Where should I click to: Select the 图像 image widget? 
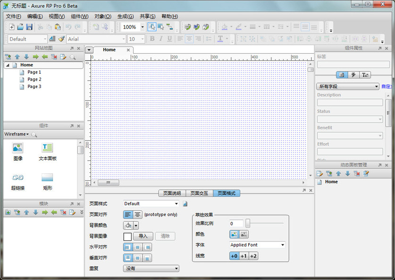click(x=18, y=148)
